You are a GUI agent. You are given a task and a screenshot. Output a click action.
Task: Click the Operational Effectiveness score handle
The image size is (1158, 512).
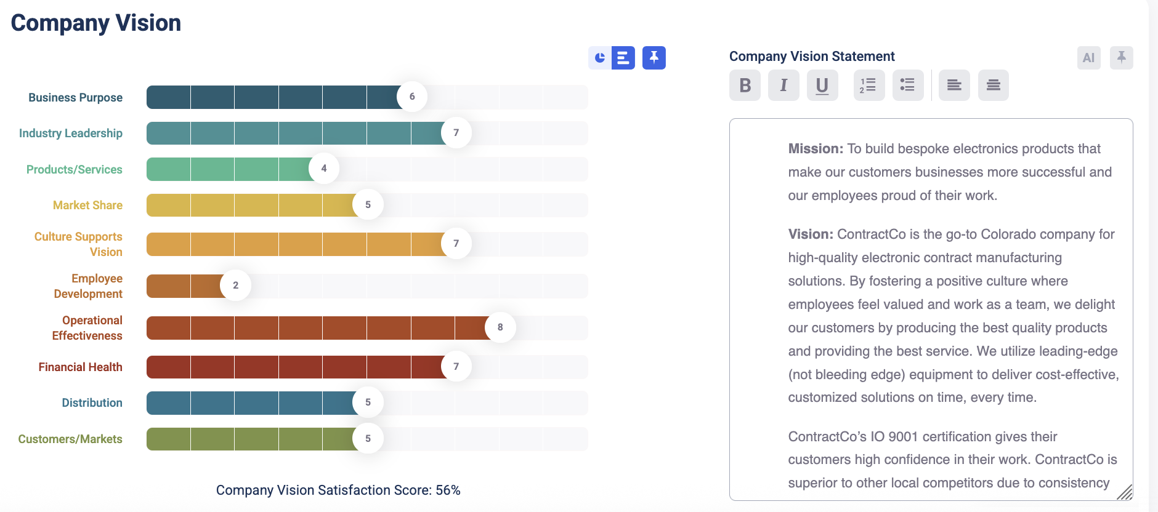point(500,327)
